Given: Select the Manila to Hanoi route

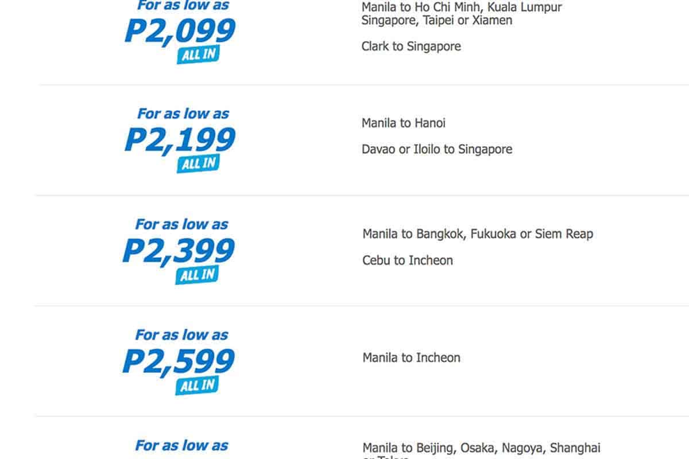Looking at the screenshot, I should pos(404,123).
